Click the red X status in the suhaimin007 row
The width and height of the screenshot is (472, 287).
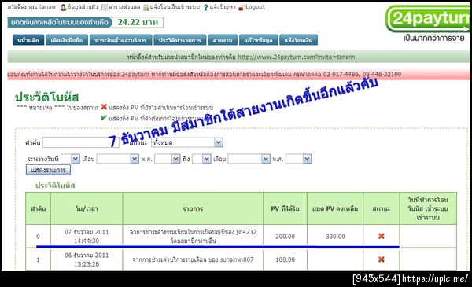[x=381, y=259]
